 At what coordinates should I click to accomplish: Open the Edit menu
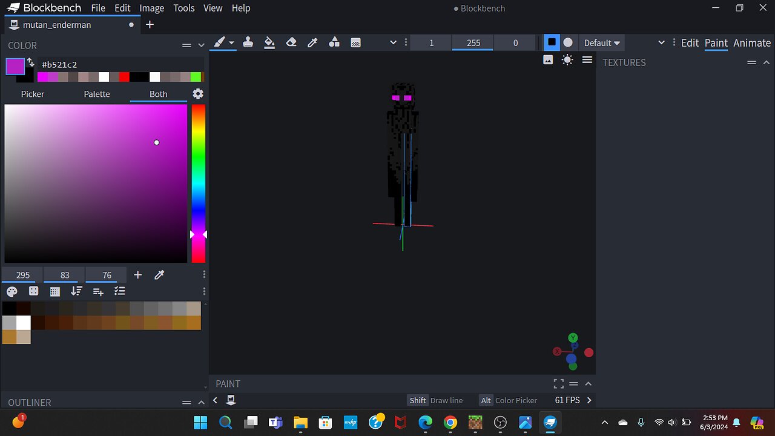point(122,8)
